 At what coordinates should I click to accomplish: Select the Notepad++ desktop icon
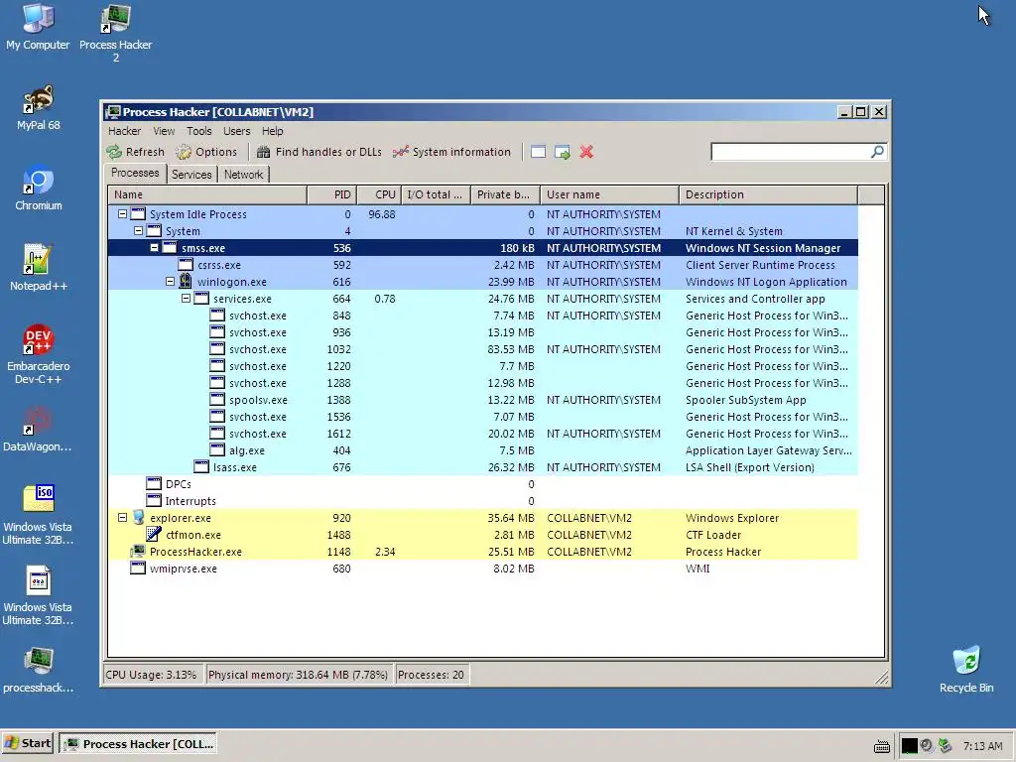39,268
